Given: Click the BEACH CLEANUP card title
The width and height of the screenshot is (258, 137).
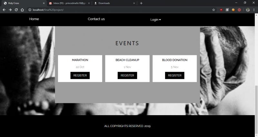Looking at the screenshot, I should pos(127,60).
